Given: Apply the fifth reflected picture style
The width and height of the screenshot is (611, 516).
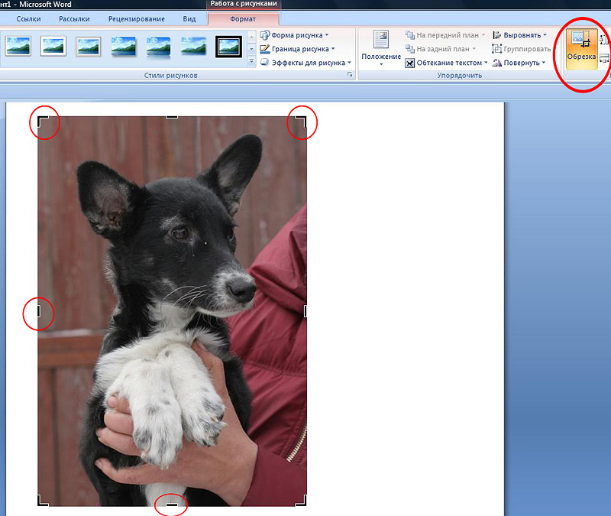Looking at the screenshot, I should [x=158, y=47].
